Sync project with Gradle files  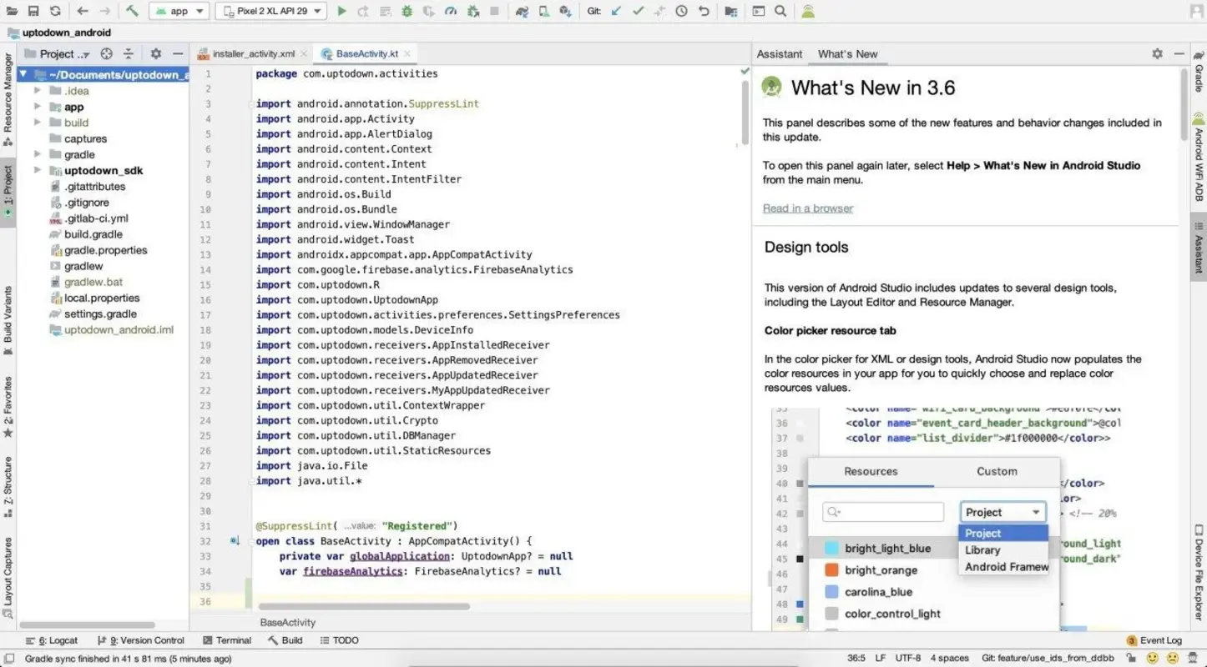[521, 11]
